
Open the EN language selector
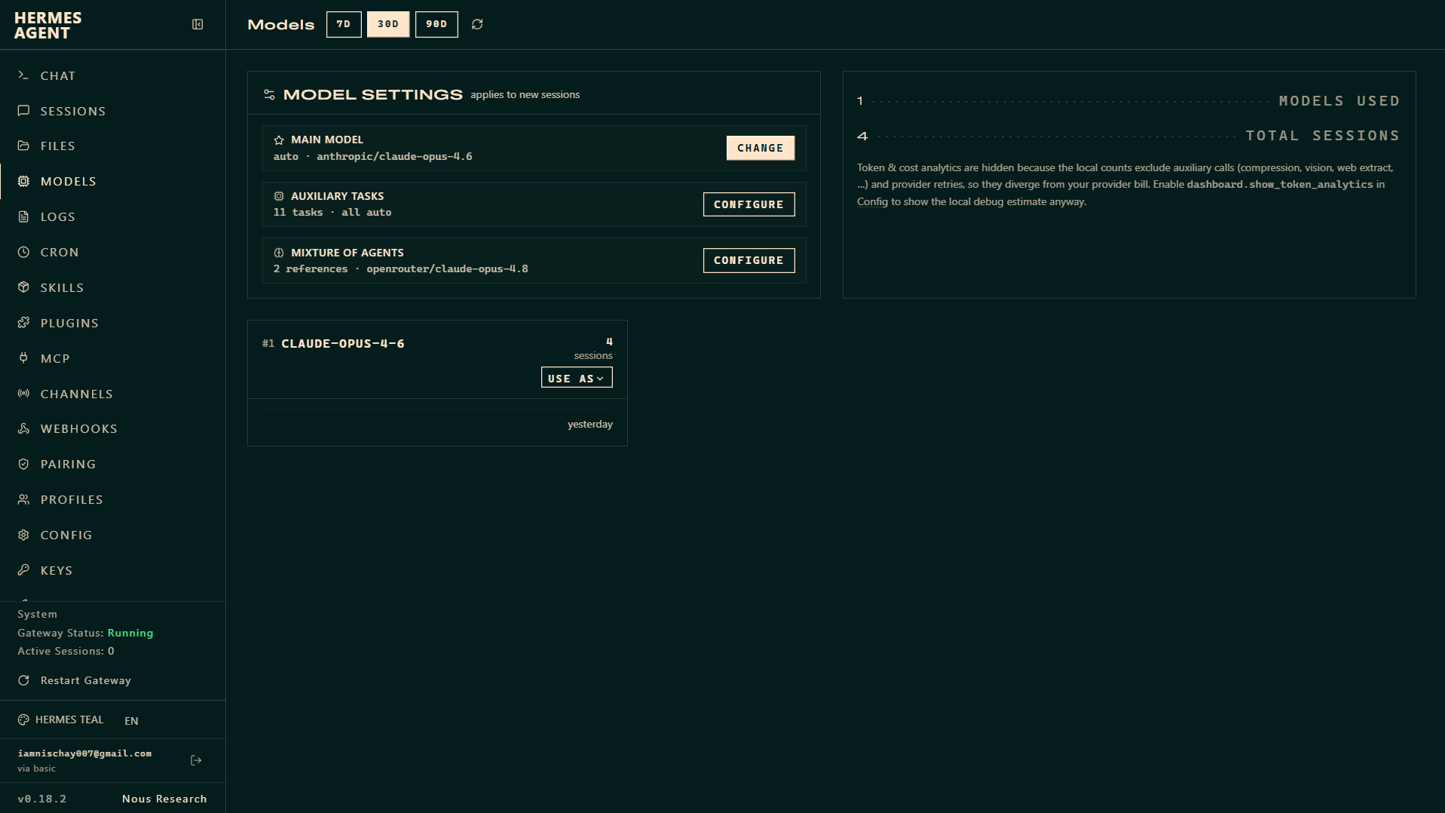pyautogui.click(x=131, y=721)
